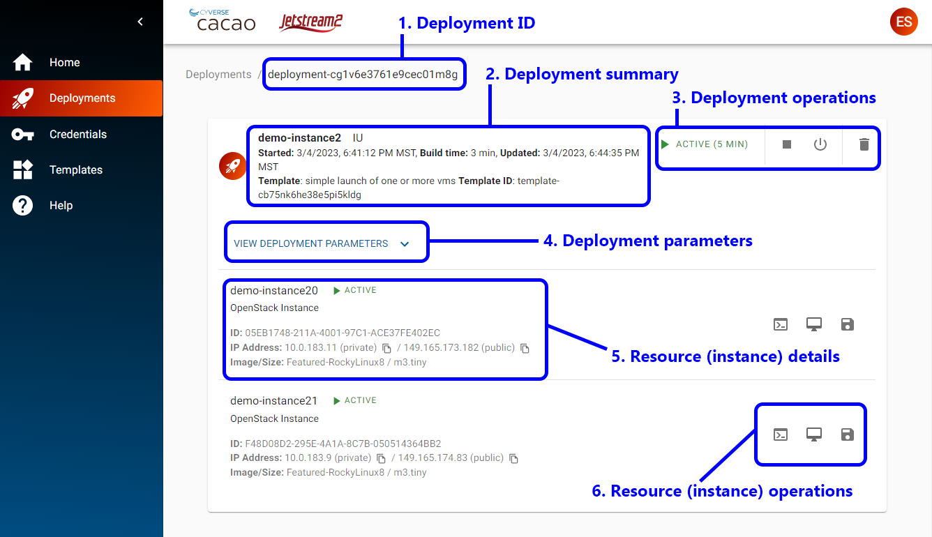Copy private IP address of demo-instance20
This screenshot has height=537, width=932.
click(386, 348)
